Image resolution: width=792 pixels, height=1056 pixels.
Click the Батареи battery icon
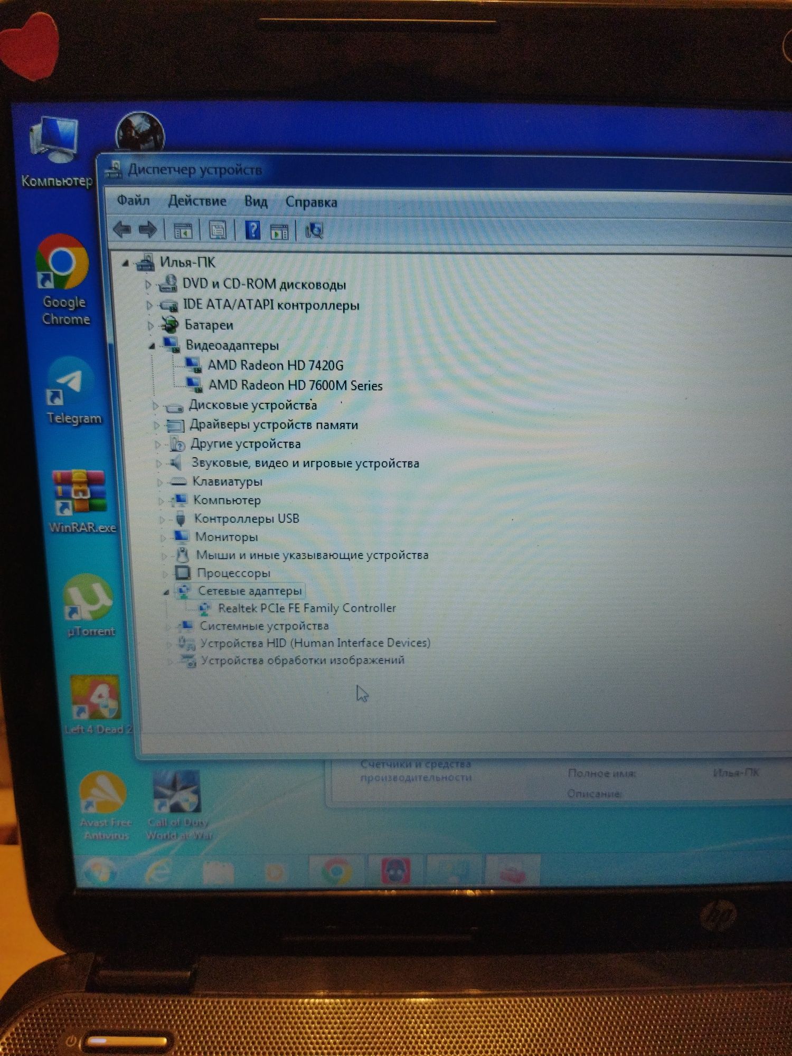[x=170, y=325]
